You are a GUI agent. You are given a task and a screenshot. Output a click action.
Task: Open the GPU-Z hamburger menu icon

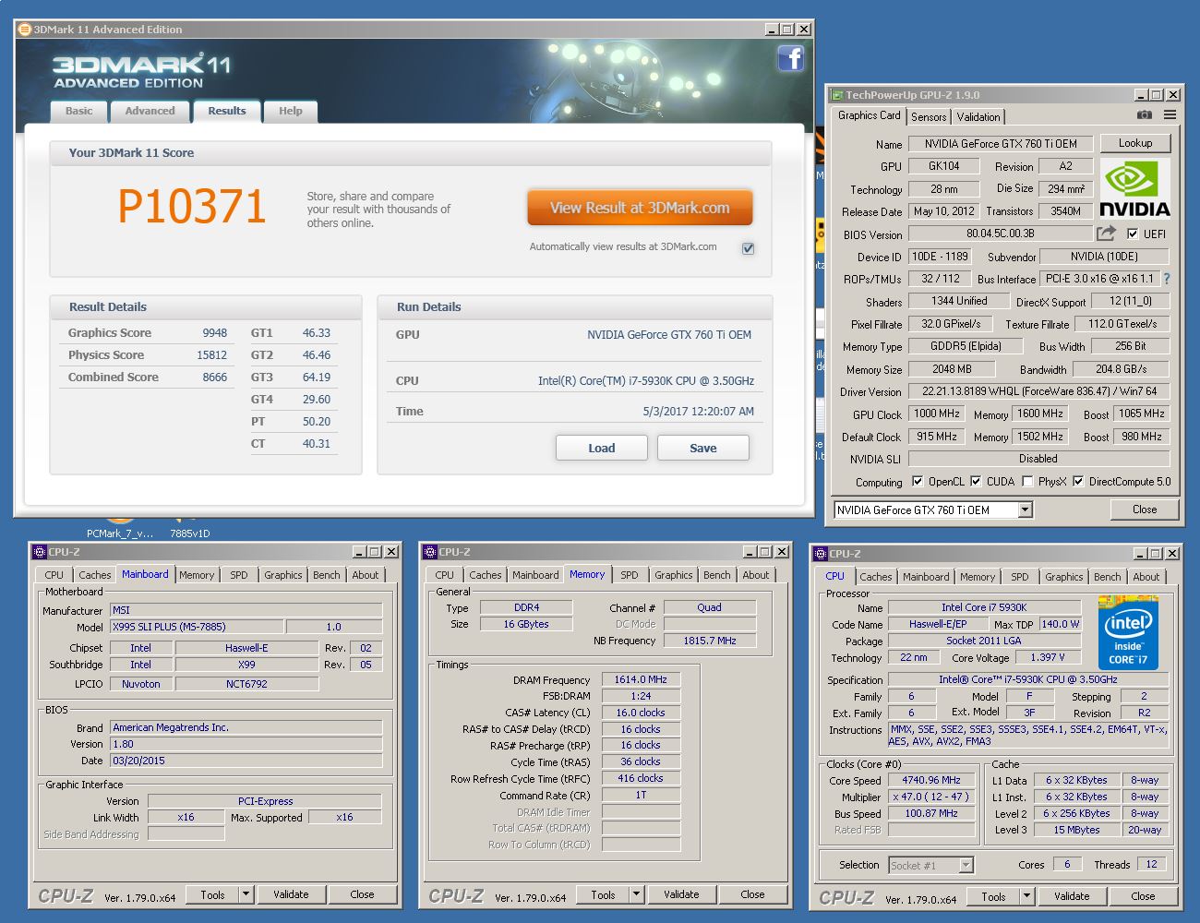(x=1170, y=115)
